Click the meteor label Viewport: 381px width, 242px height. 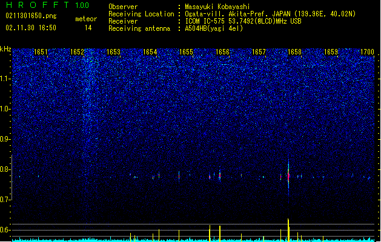pyautogui.click(x=86, y=19)
